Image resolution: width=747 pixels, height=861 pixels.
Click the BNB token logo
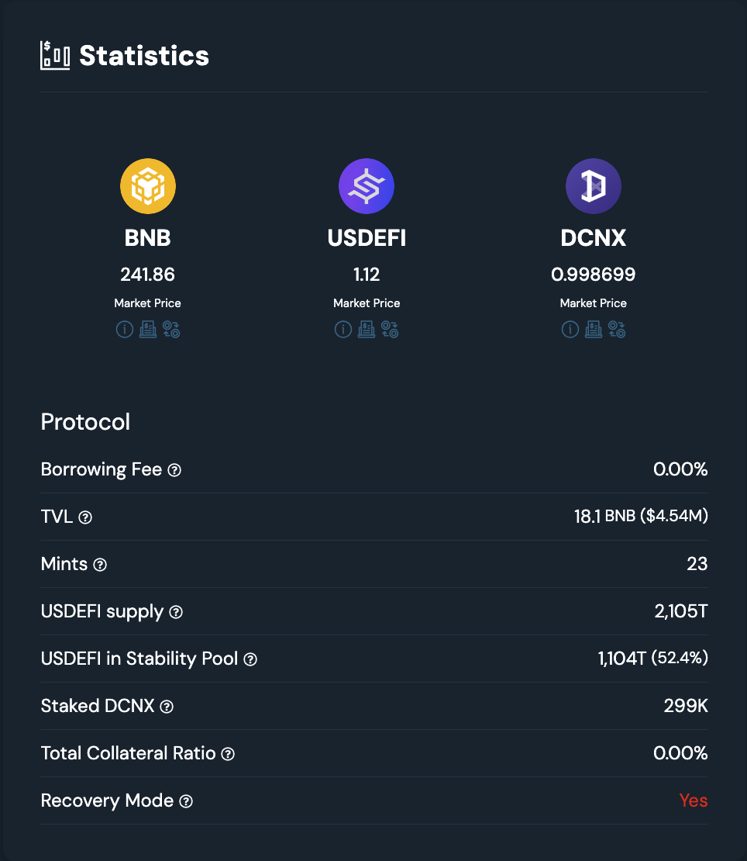coord(148,186)
